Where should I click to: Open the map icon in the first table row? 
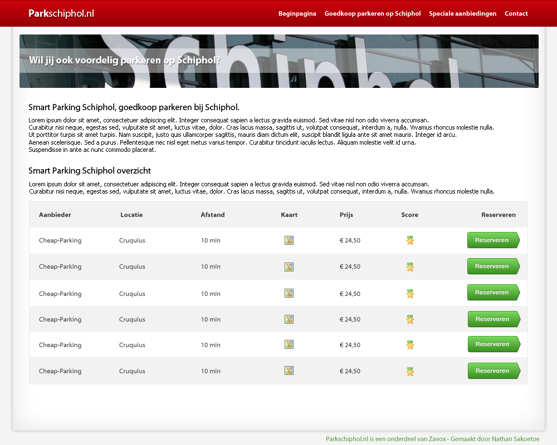click(x=289, y=241)
